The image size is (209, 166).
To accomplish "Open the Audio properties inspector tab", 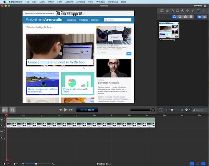I will 167,11.
